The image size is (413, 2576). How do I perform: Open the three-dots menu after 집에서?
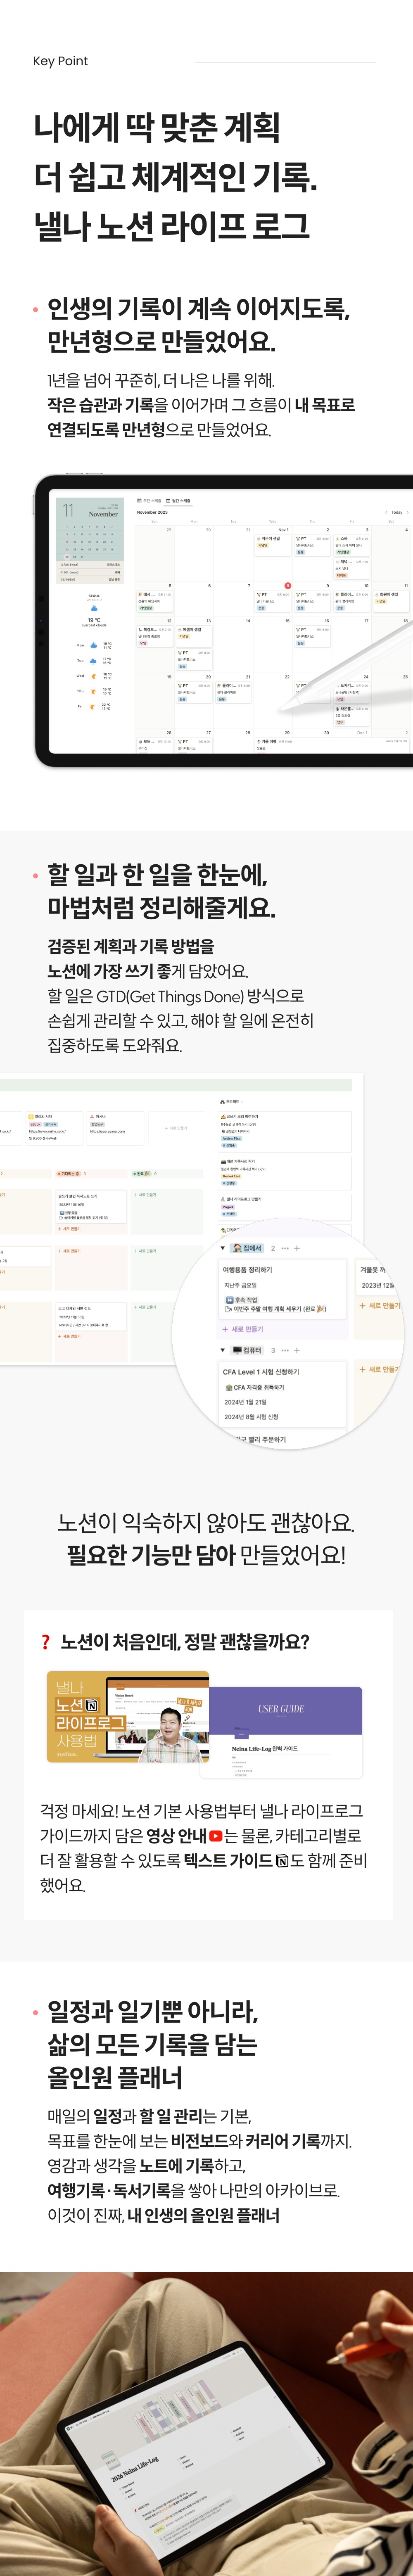pos(285,1248)
